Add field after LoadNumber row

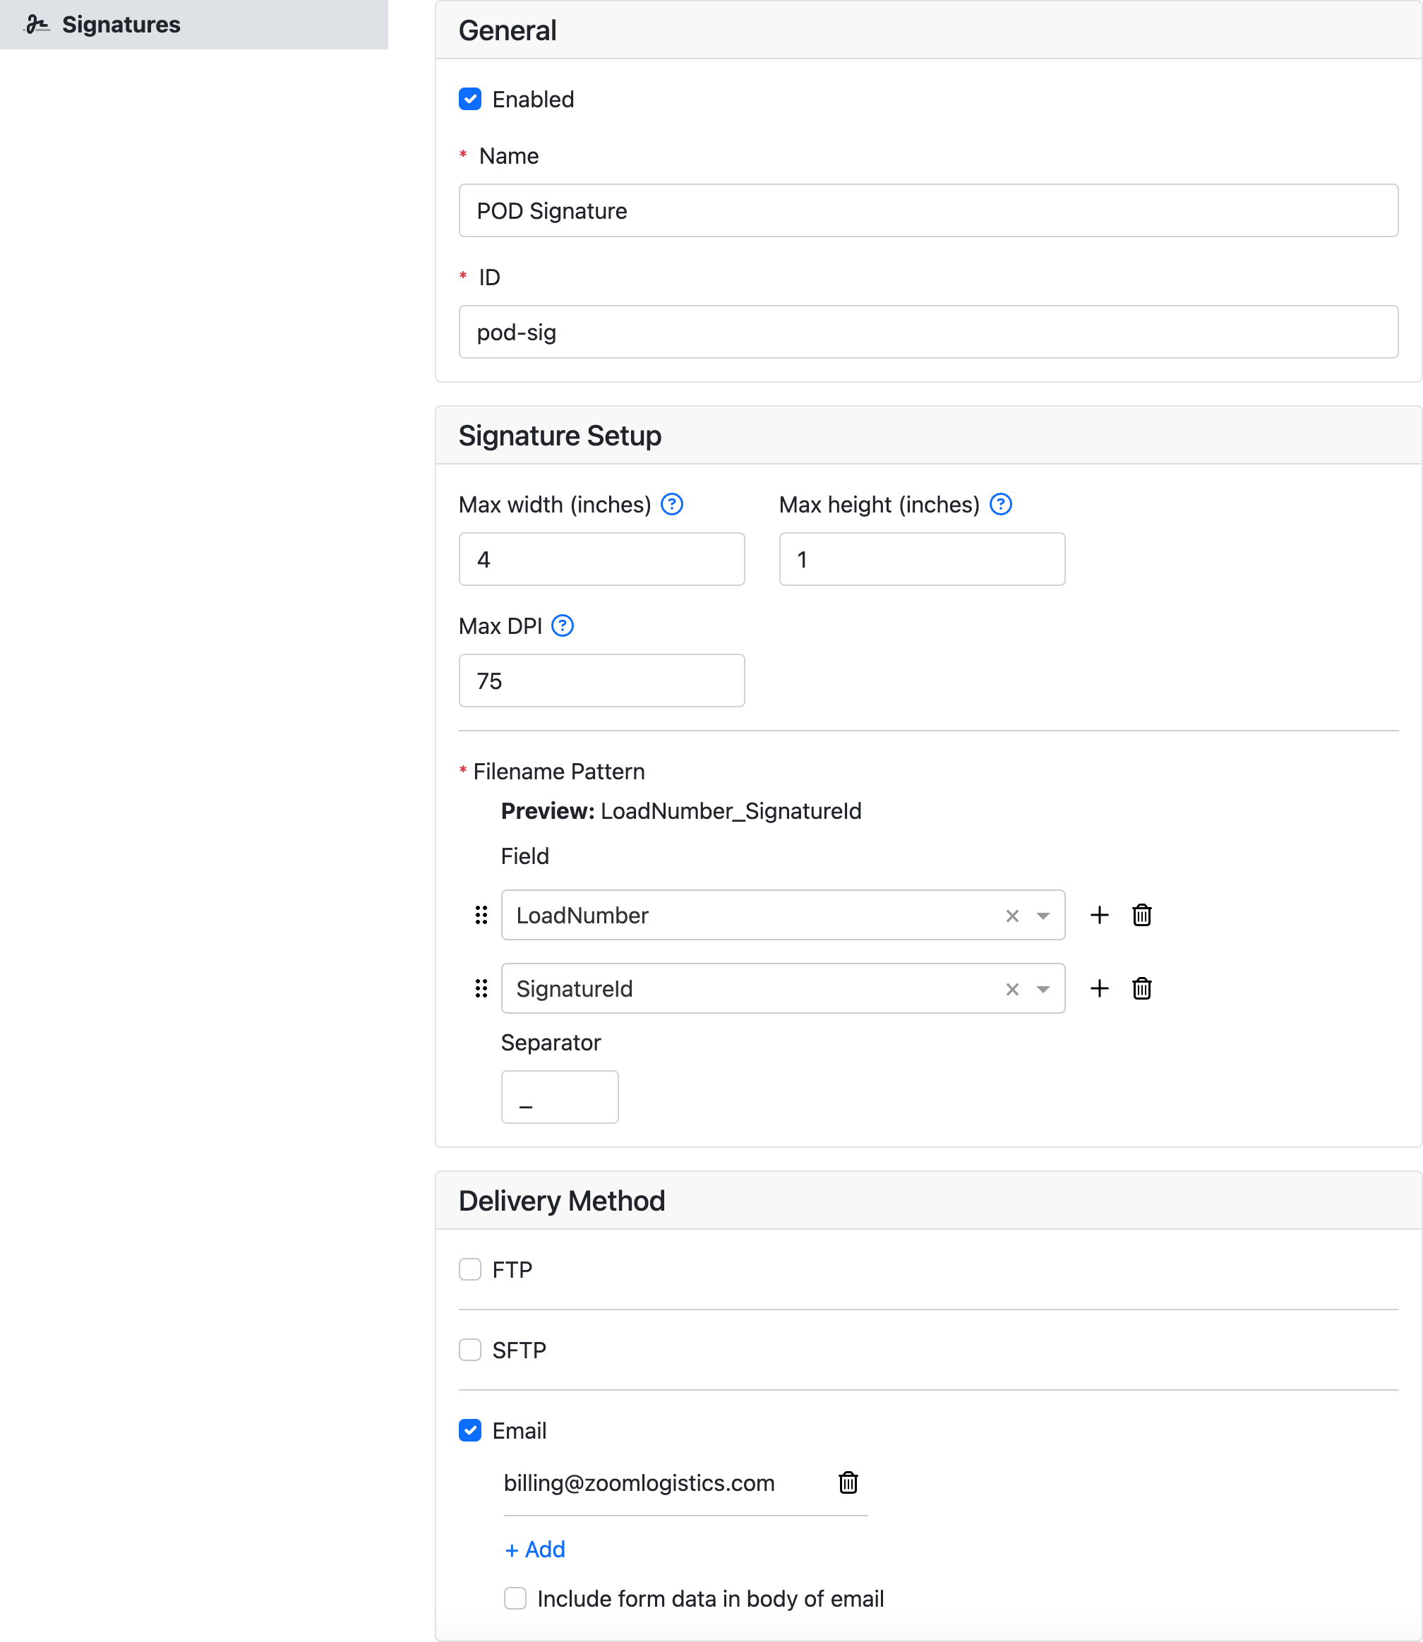[x=1099, y=915]
